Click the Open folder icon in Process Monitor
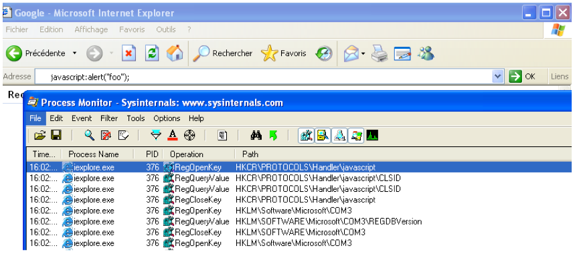The width and height of the screenshot is (579, 258). [x=39, y=135]
